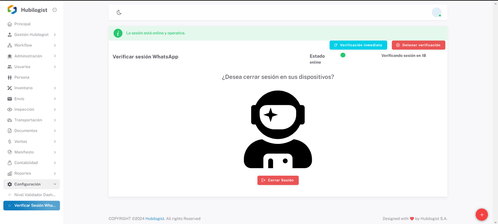Click the Inspección eye icon
Viewport: 498px width, 224px height.
click(x=9, y=109)
